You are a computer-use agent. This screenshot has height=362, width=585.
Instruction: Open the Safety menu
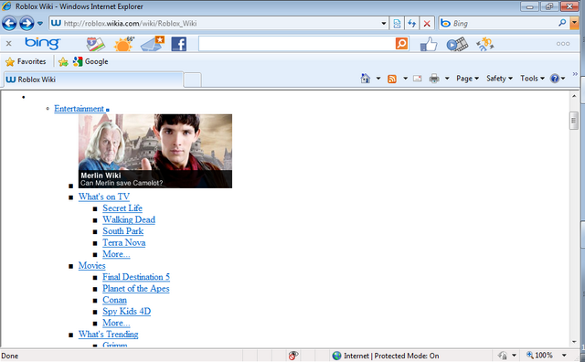point(499,79)
